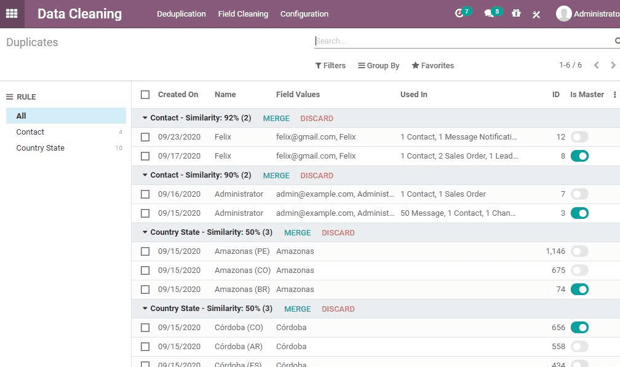
Task: Enable Is Master toggle for ID 12
Action: (x=579, y=137)
